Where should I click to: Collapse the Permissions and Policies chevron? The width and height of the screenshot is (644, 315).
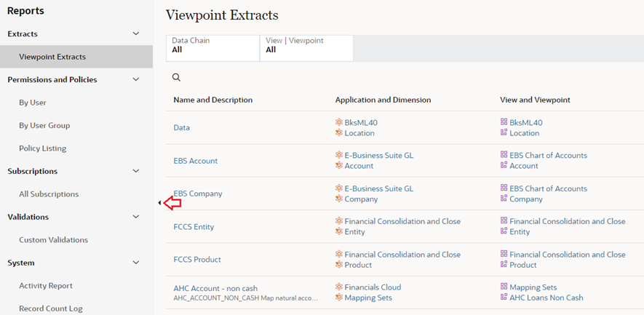point(136,80)
